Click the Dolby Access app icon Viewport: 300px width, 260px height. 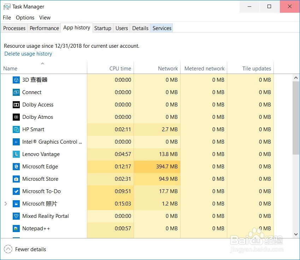pyautogui.click(x=16, y=105)
